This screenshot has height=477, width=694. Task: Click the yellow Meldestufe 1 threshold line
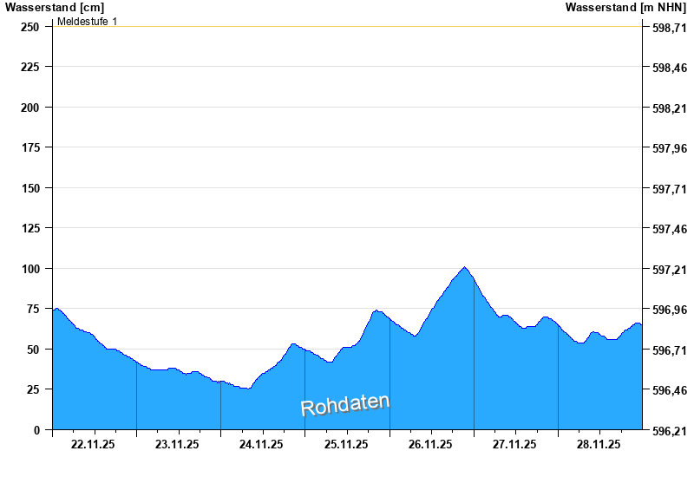click(347, 27)
